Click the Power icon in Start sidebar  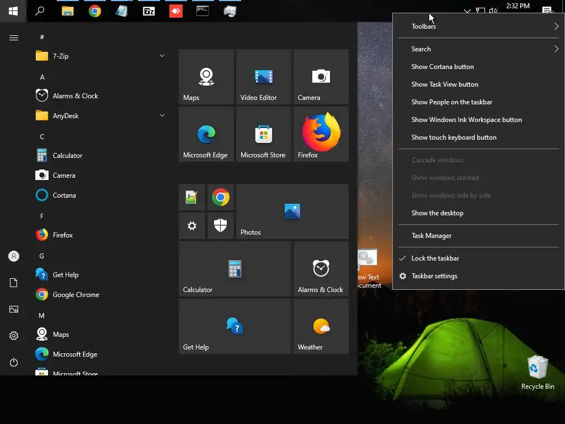tap(14, 362)
